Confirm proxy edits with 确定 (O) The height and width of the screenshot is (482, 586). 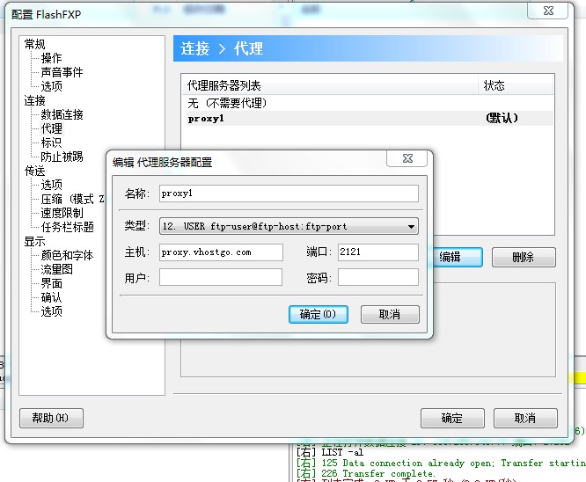pos(318,314)
